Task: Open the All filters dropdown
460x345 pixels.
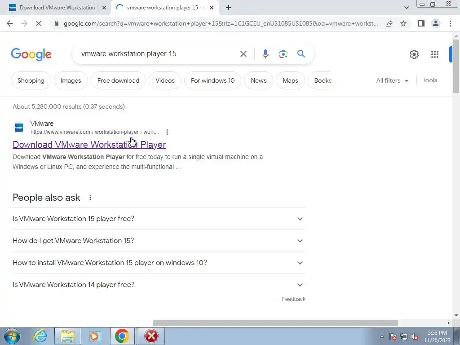Action: pyautogui.click(x=392, y=80)
